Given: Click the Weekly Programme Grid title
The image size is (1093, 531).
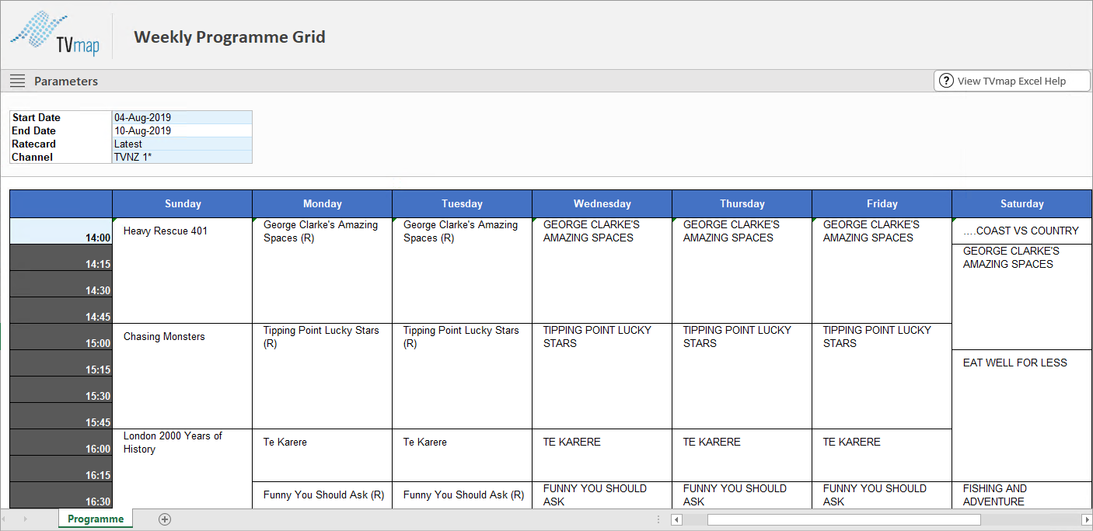Looking at the screenshot, I should pyautogui.click(x=229, y=36).
